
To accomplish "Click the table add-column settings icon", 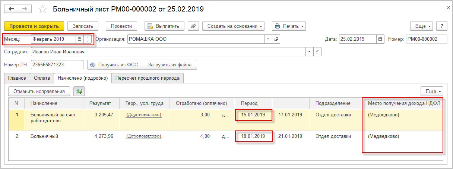I will (79, 91).
